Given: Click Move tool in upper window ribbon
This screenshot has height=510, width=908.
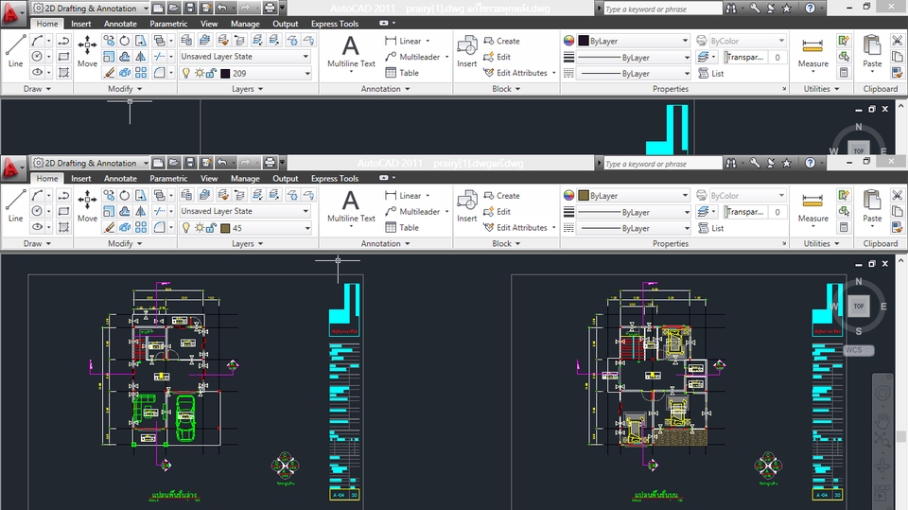Looking at the screenshot, I should [x=87, y=51].
